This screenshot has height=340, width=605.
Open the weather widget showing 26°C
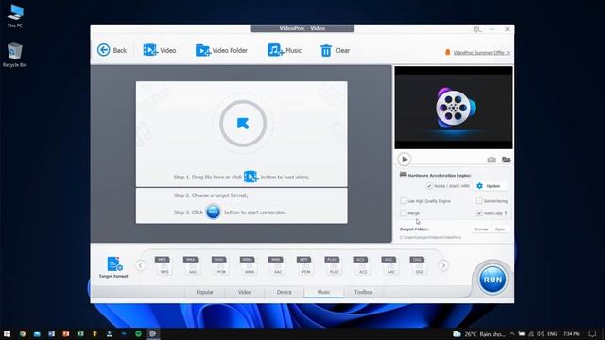coord(479,333)
